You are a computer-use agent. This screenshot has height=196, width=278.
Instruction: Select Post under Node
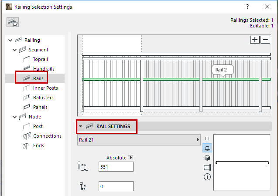[38, 126]
